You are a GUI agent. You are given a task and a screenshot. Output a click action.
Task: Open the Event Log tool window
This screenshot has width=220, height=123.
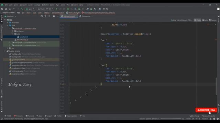(194, 116)
